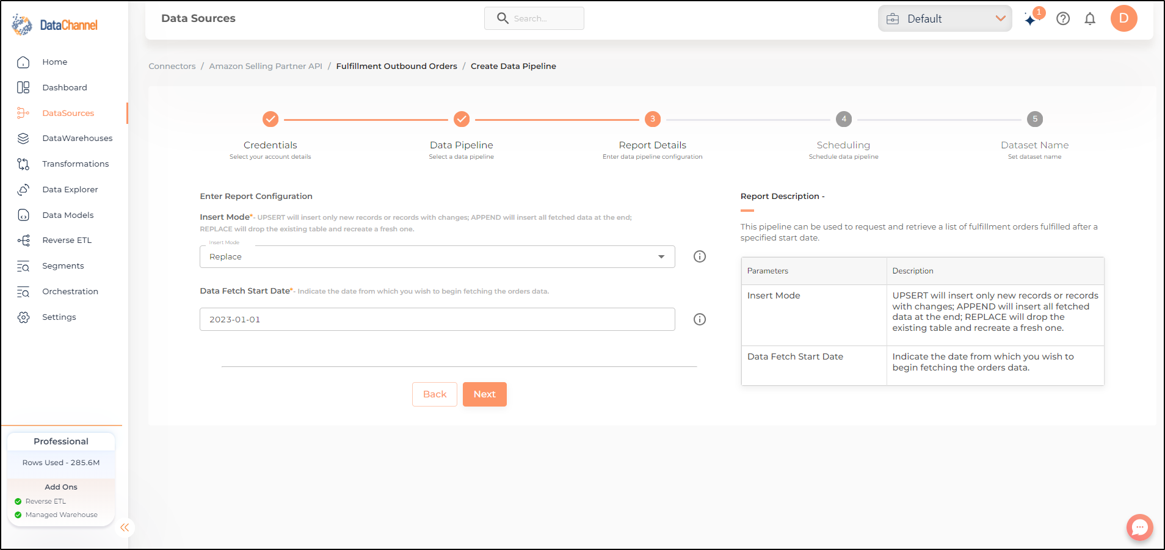Click the step 3 Report Details circle
This screenshot has width=1165, height=550.
[653, 119]
